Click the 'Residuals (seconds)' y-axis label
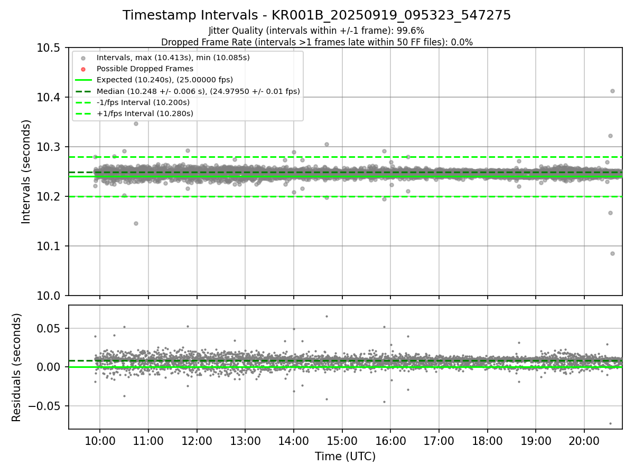The image size is (634, 475). [16, 367]
